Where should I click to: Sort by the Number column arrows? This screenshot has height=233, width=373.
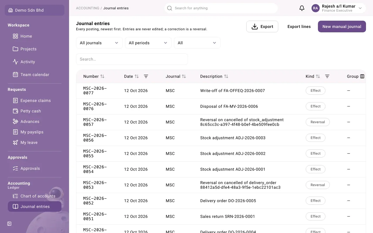(102, 76)
